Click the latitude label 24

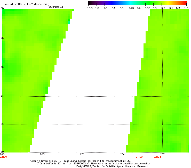[2, 96]
